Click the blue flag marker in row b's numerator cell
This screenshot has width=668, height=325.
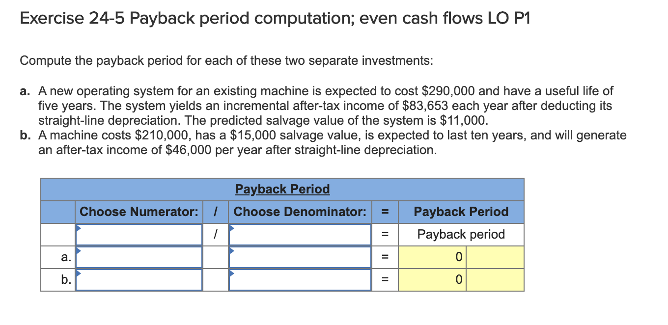[78, 273]
